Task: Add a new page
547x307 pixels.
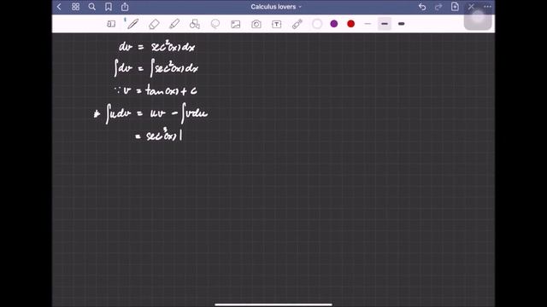Action: 455,7
